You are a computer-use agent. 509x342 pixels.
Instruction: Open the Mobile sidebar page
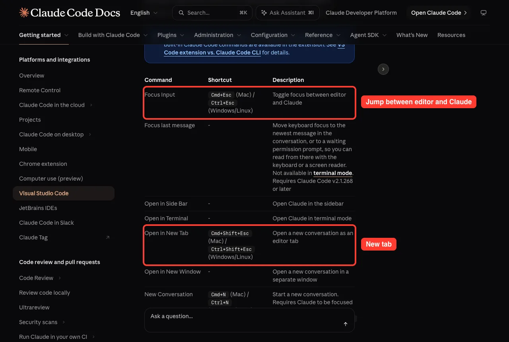(x=28, y=149)
